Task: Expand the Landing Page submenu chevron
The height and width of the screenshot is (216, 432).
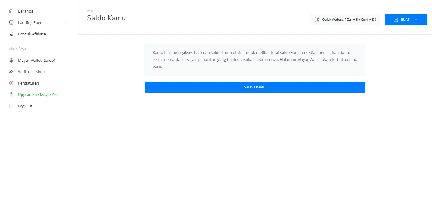Action: 67,22
